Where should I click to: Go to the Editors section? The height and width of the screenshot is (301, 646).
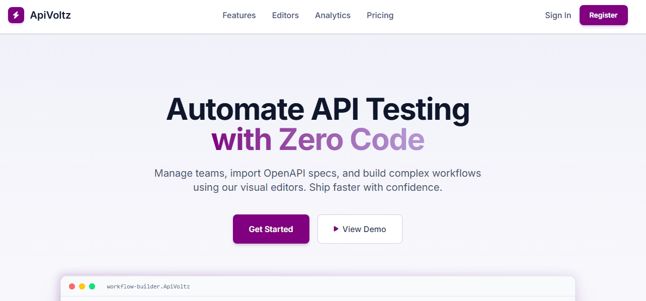pyautogui.click(x=285, y=15)
